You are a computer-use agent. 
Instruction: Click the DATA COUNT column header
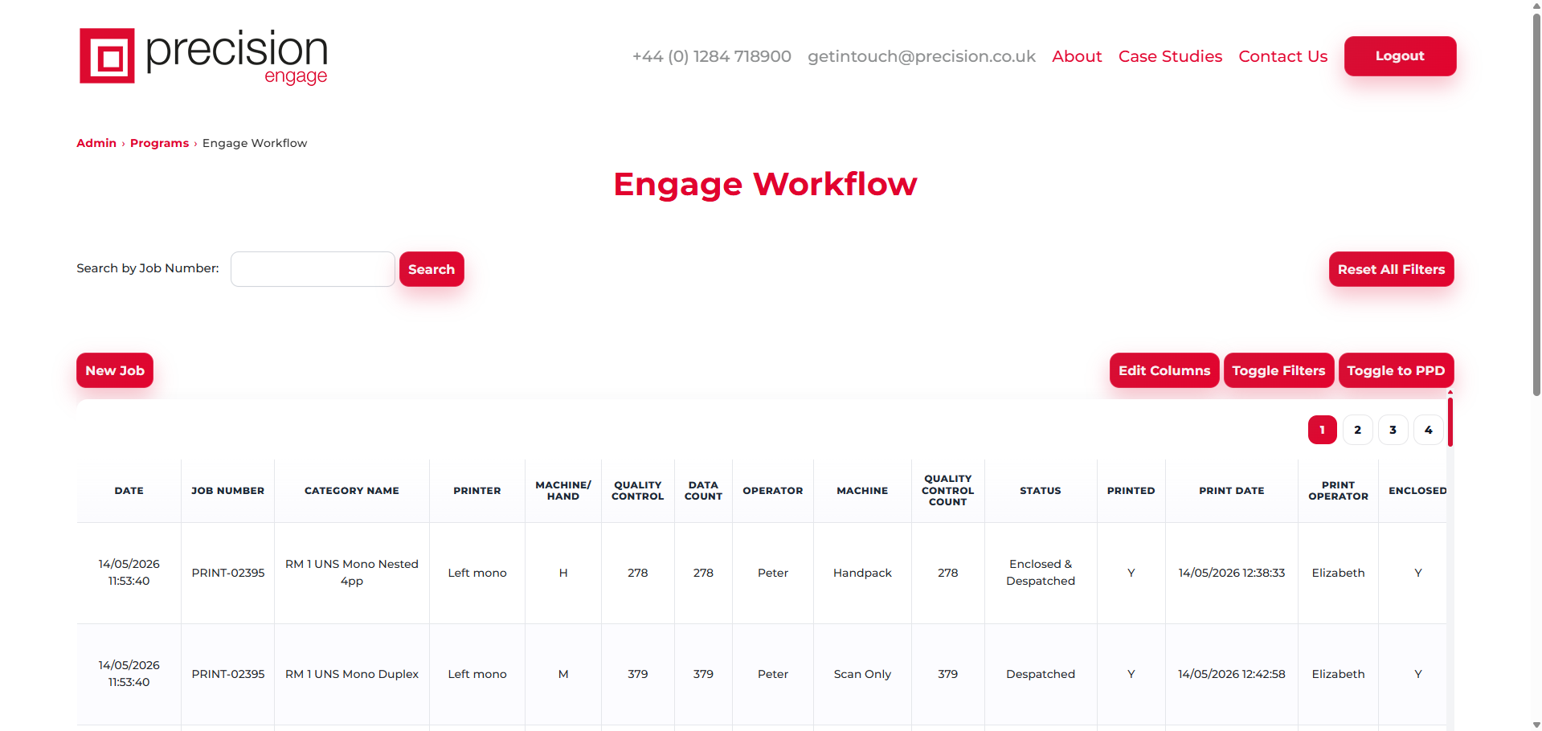(703, 491)
